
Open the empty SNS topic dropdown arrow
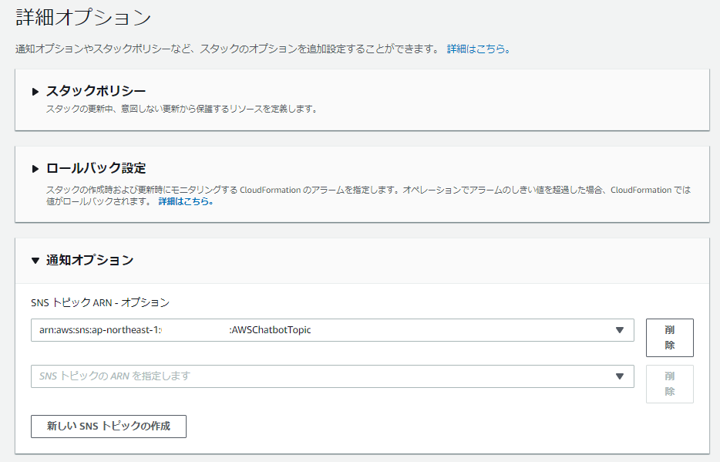[x=619, y=376]
